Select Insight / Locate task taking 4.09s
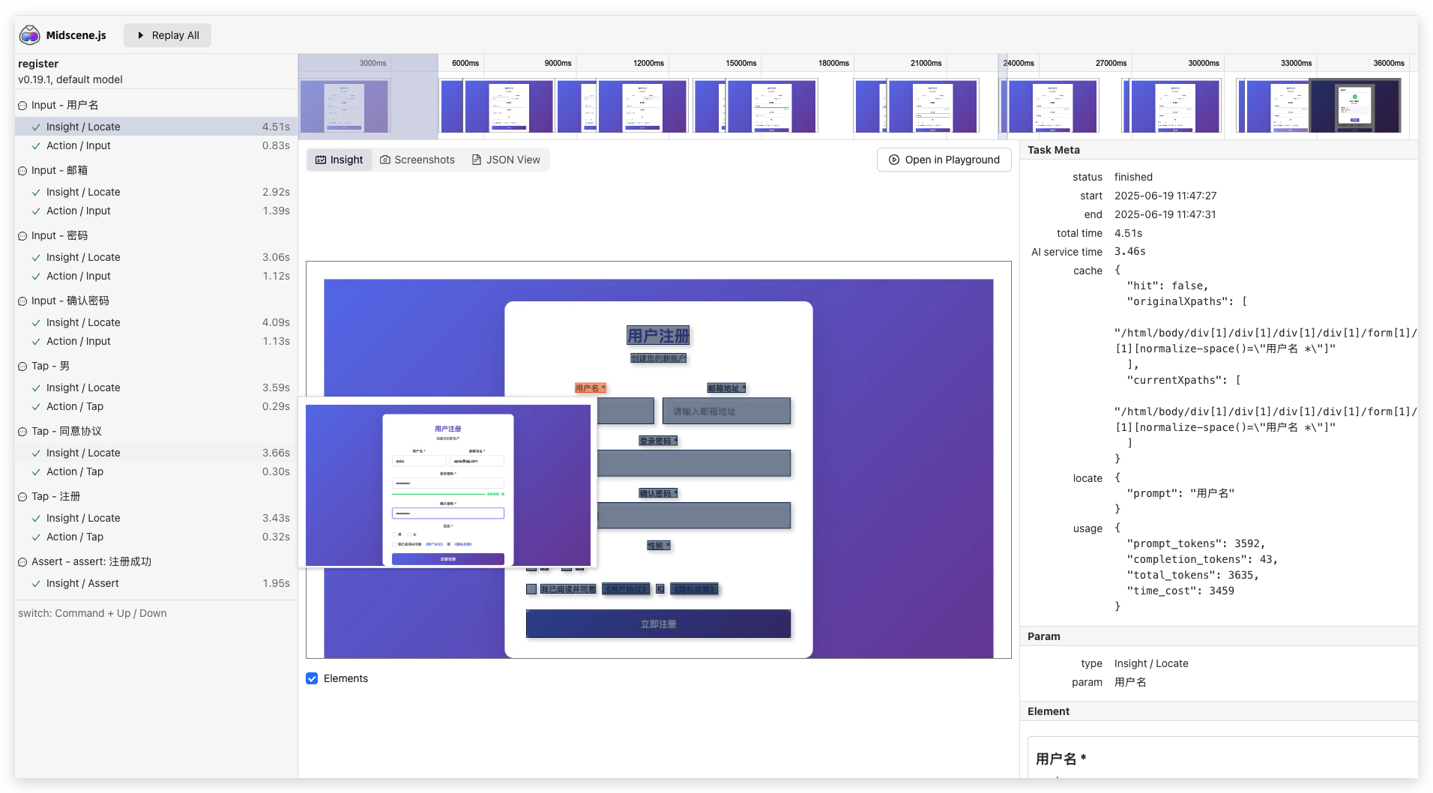Viewport: 1433px width, 793px height. (156, 322)
